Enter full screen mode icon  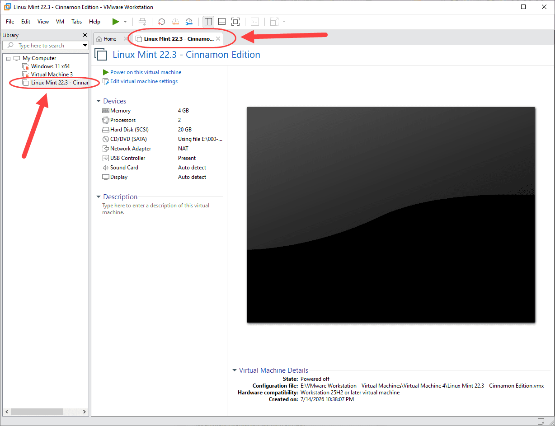coord(235,22)
